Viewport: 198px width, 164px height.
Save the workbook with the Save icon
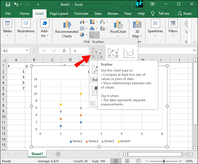coord(8,5)
